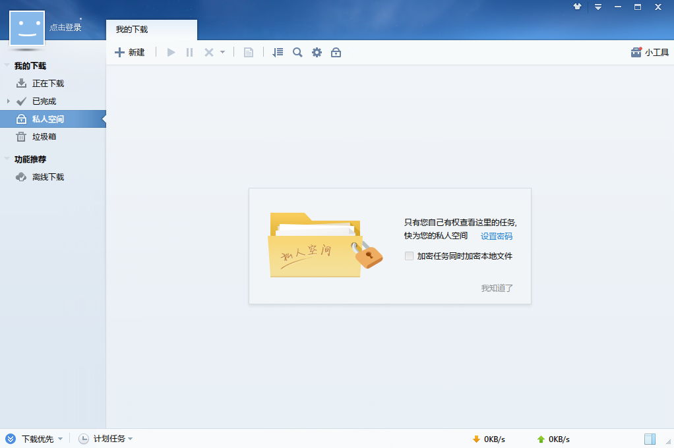Pause downloads using the pause button
674x448 pixels.
[189, 52]
